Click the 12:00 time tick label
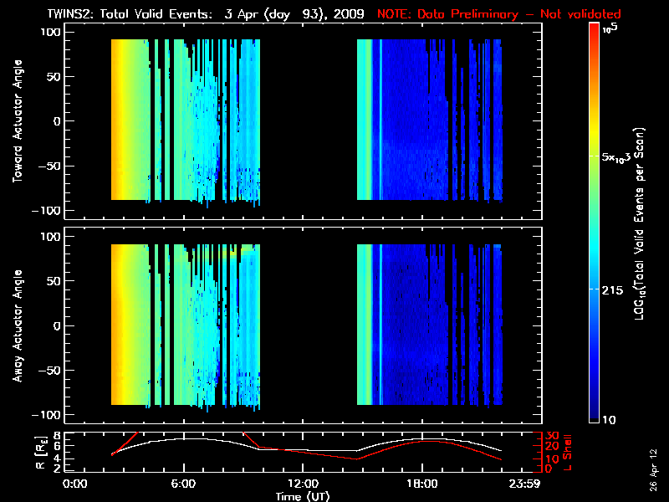The width and height of the screenshot is (669, 502). pyautogui.click(x=302, y=484)
